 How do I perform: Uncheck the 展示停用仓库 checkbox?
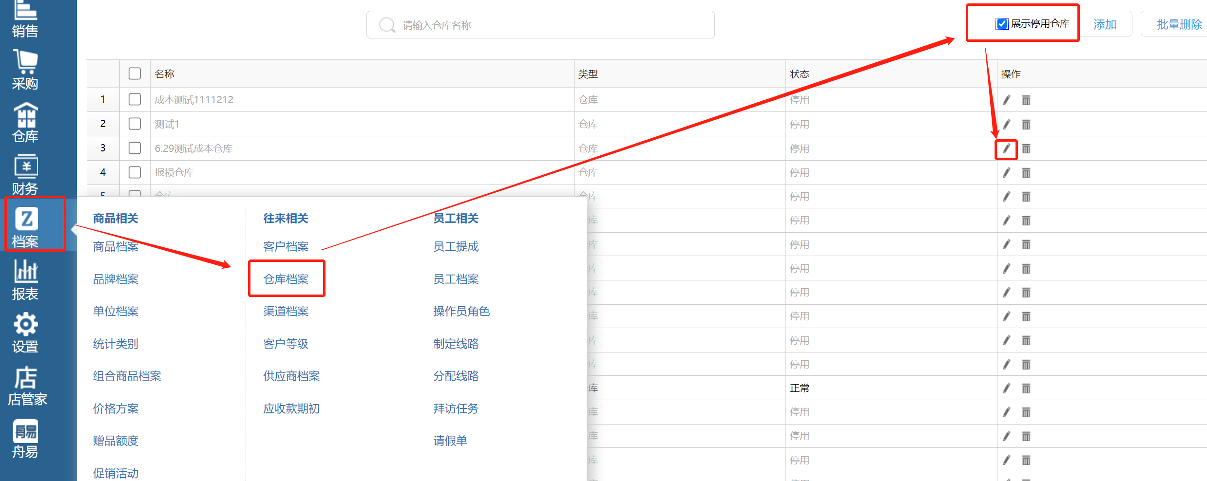(x=1002, y=24)
